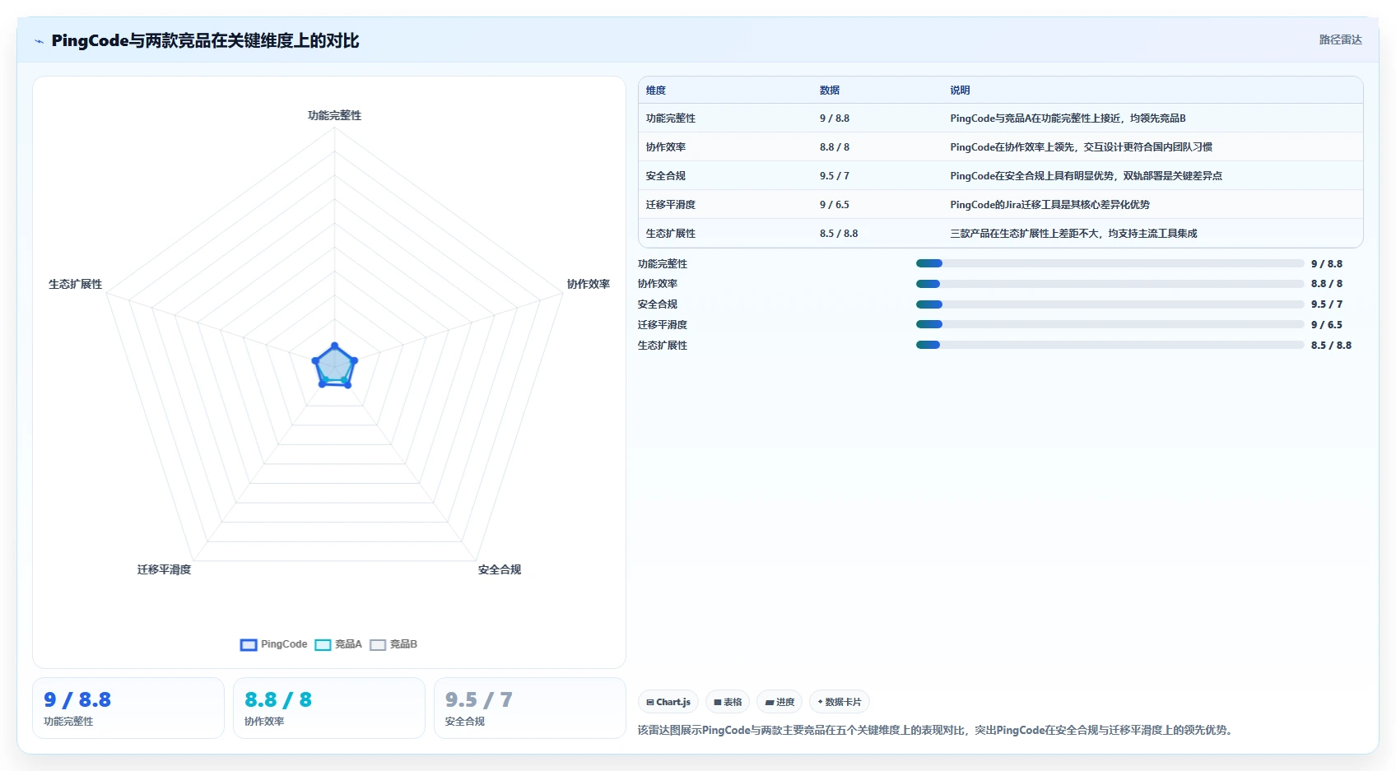The width and height of the screenshot is (1396, 771).
Task: Select the 数据 column header
Action: tap(830, 91)
